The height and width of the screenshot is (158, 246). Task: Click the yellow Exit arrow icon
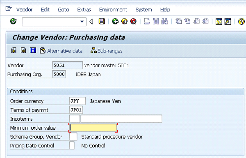click(x=124, y=21)
